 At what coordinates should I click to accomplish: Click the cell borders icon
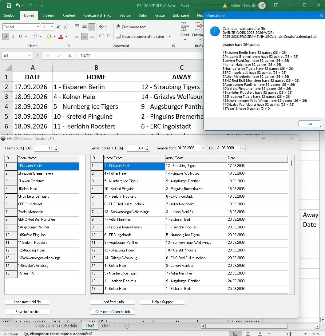coord(34,36)
